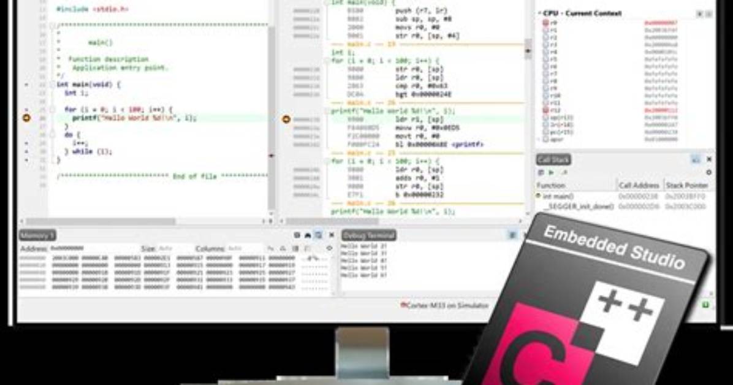
Task: Click the bgt instruction in disassembly
Action: tap(423, 94)
